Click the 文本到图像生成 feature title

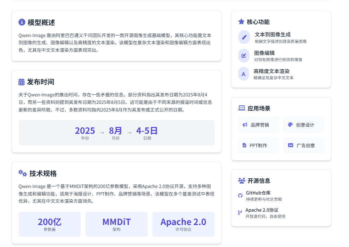point(273,35)
